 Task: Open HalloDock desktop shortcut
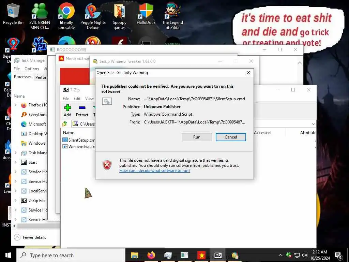[x=146, y=14]
